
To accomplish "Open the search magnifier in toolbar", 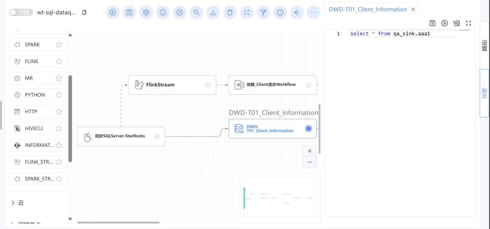I will pyautogui.click(x=196, y=12).
